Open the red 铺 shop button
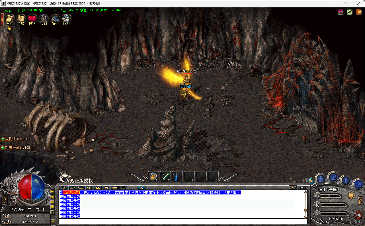This screenshot has width=365, height=226. click(x=358, y=215)
